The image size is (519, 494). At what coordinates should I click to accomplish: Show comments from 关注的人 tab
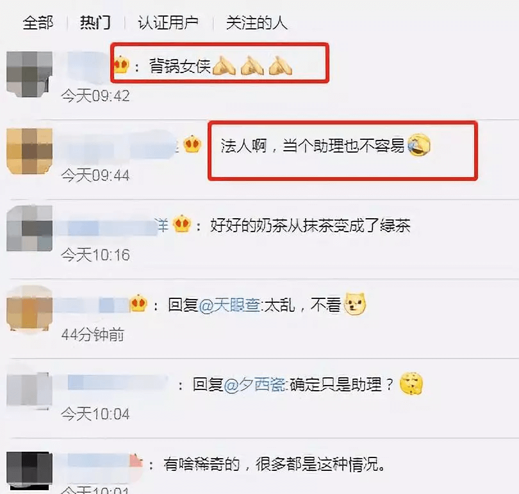point(256,23)
